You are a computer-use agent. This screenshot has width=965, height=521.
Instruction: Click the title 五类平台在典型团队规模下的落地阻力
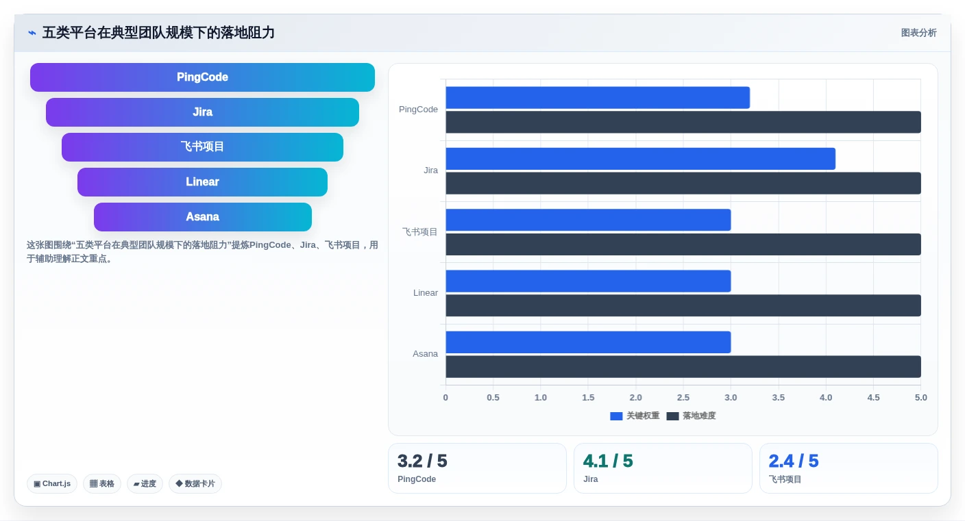[158, 33]
